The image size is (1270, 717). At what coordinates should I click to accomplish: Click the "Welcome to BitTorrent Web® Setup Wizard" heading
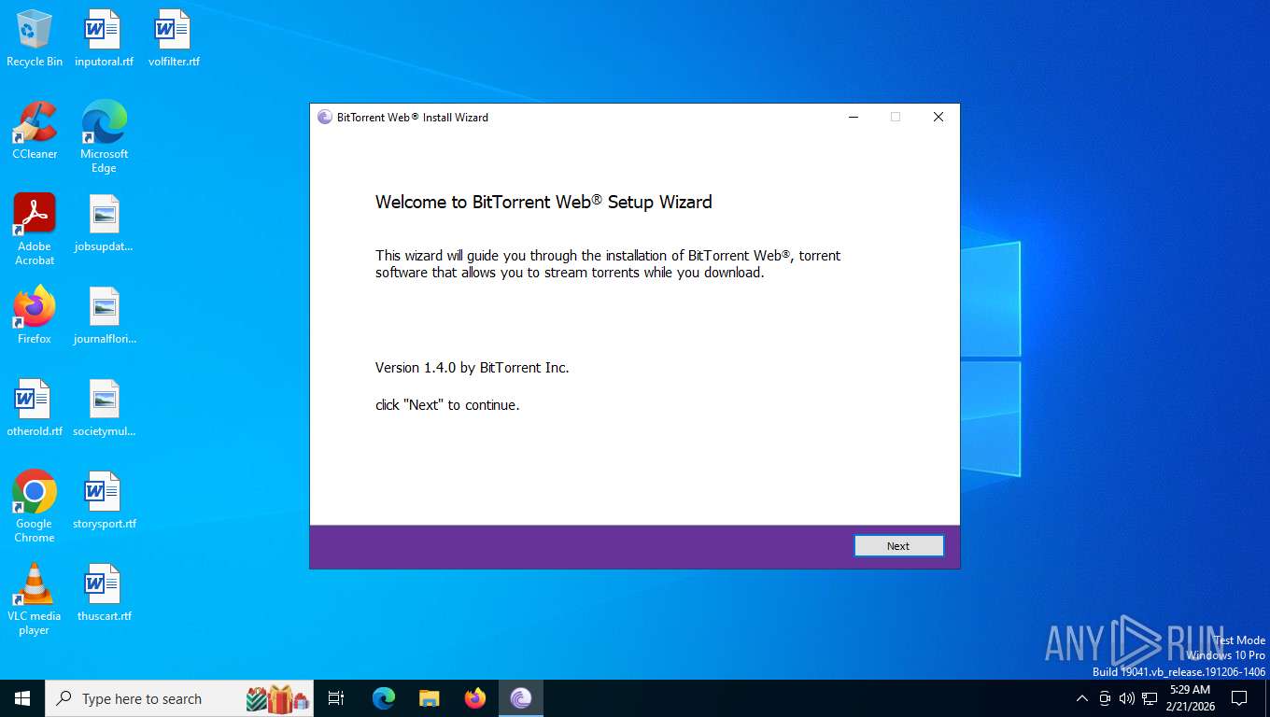click(543, 202)
